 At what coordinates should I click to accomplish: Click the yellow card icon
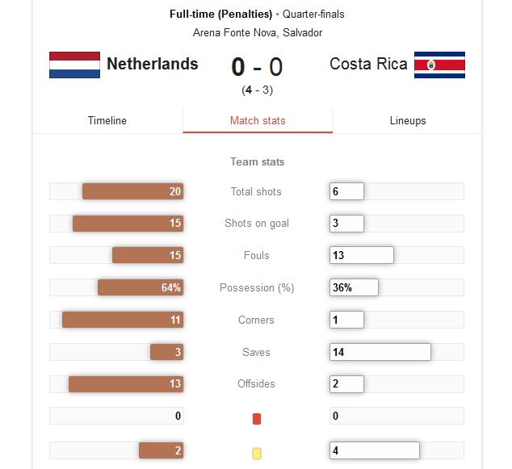pos(257,454)
